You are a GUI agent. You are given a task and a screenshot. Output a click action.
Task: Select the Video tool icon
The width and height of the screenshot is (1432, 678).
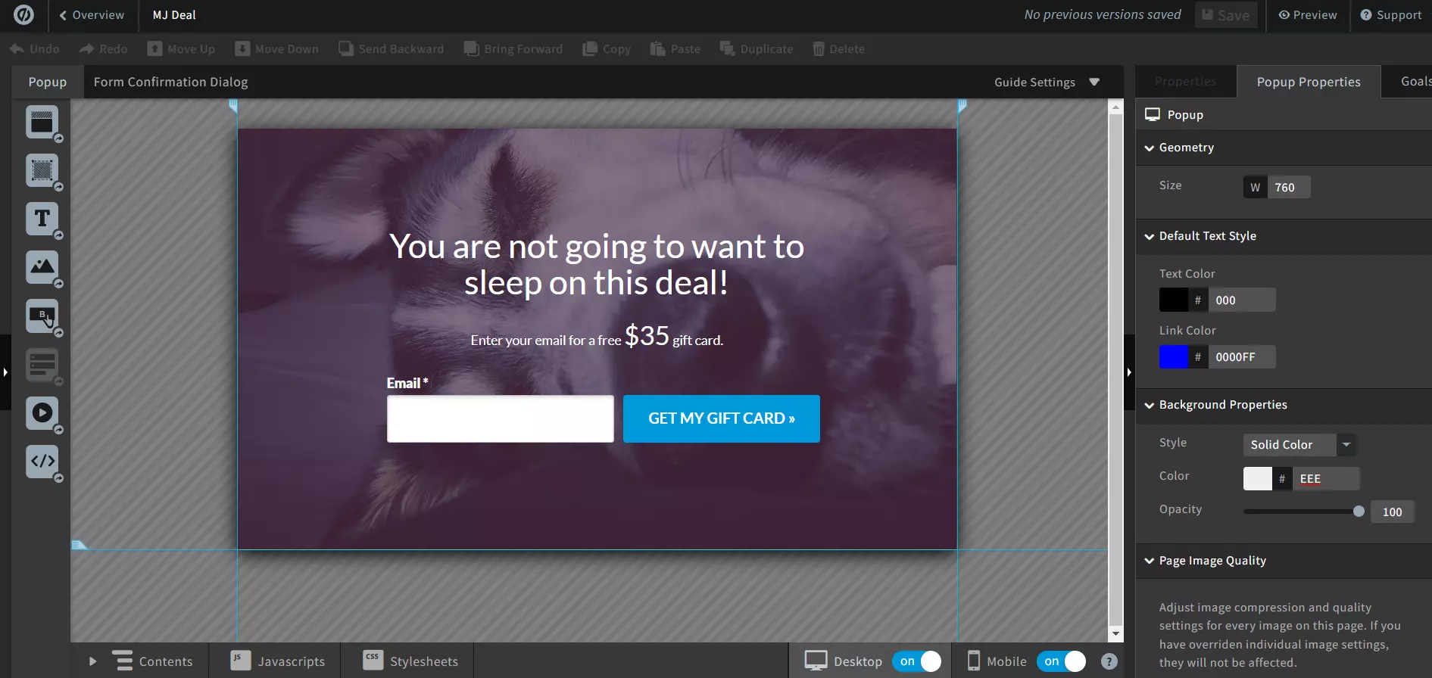(42, 412)
